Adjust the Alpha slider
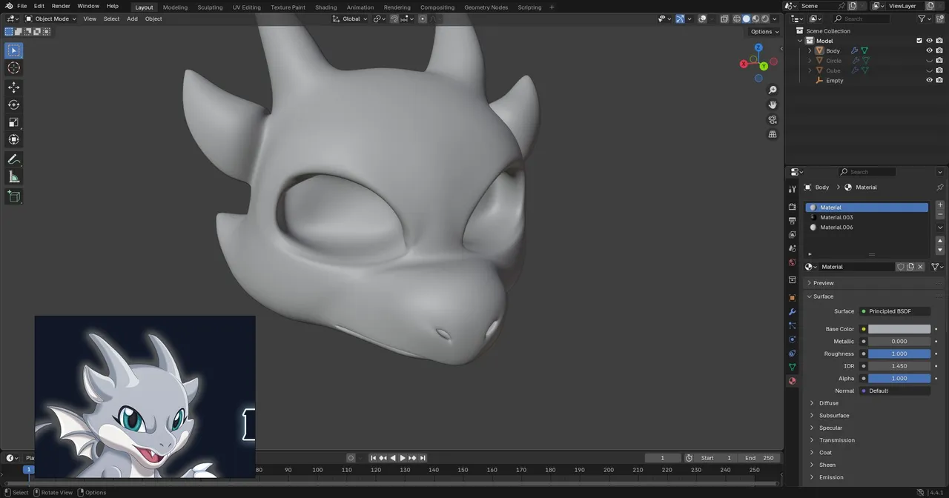The image size is (949, 498). pyautogui.click(x=899, y=379)
